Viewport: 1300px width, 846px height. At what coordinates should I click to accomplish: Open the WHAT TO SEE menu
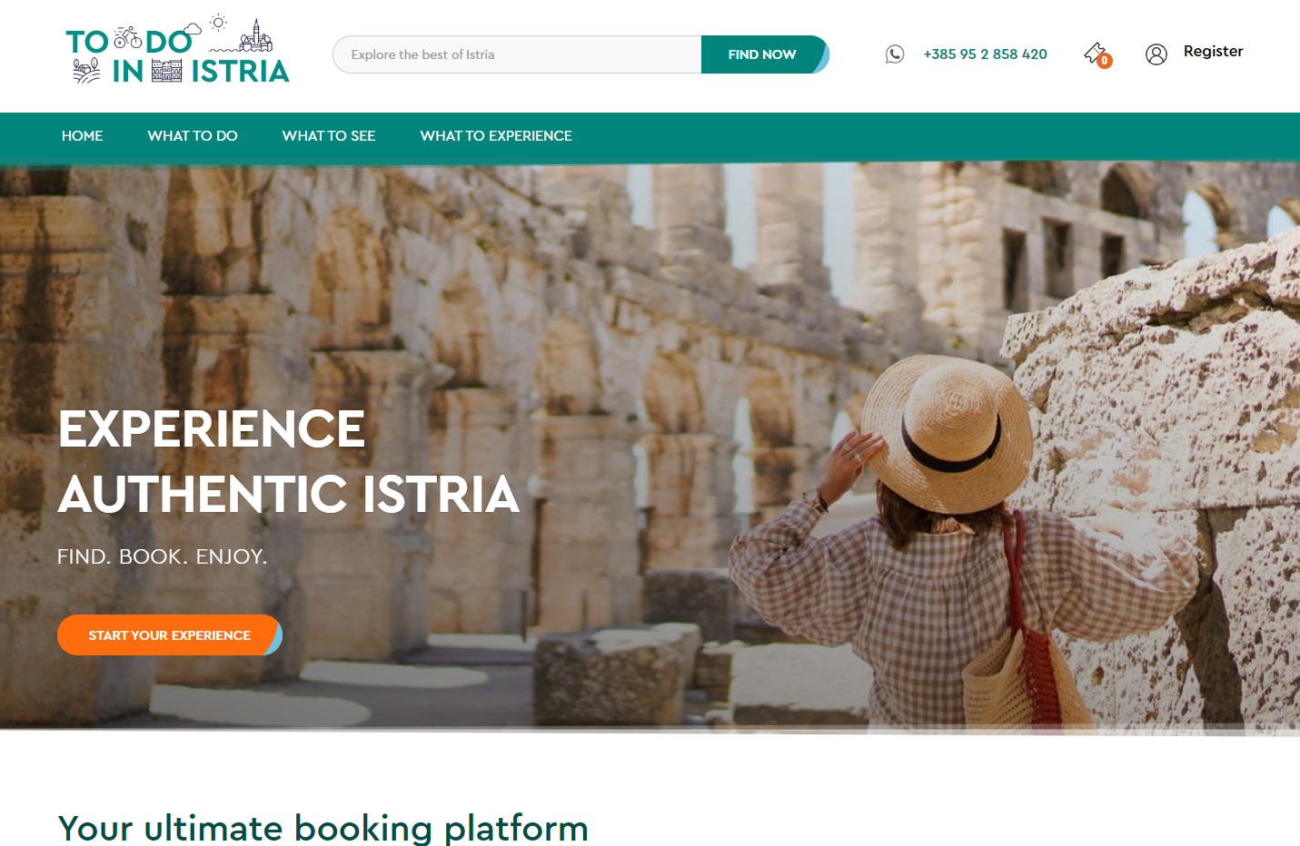(x=329, y=136)
